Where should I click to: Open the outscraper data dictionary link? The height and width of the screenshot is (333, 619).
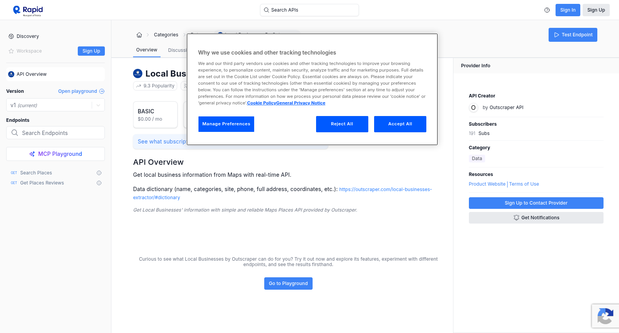(x=282, y=193)
